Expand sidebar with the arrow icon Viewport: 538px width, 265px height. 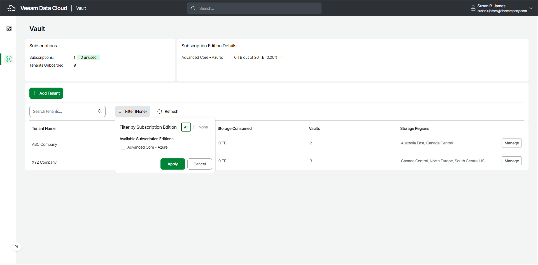pyautogui.click(x=17, y=247)
